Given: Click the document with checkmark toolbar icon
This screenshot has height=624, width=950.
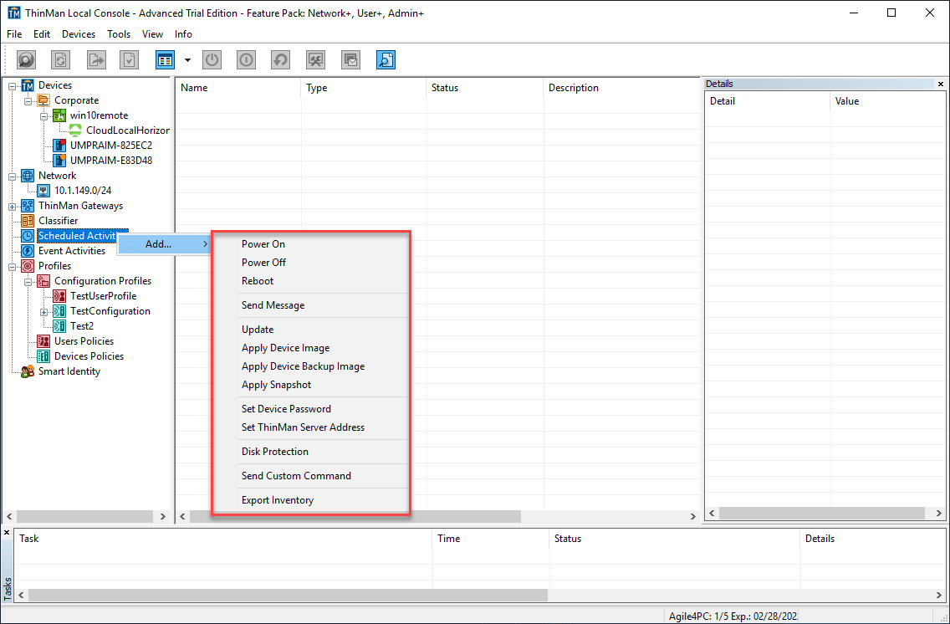Looking at the screenshot, I should pyautogui.click(x=129, y=60).
